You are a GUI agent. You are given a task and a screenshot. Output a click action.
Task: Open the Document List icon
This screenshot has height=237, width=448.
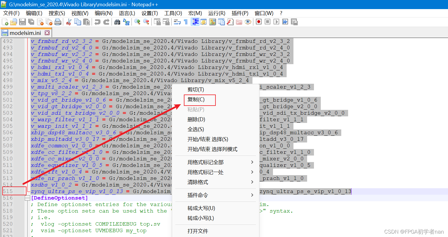coord(221,22)
